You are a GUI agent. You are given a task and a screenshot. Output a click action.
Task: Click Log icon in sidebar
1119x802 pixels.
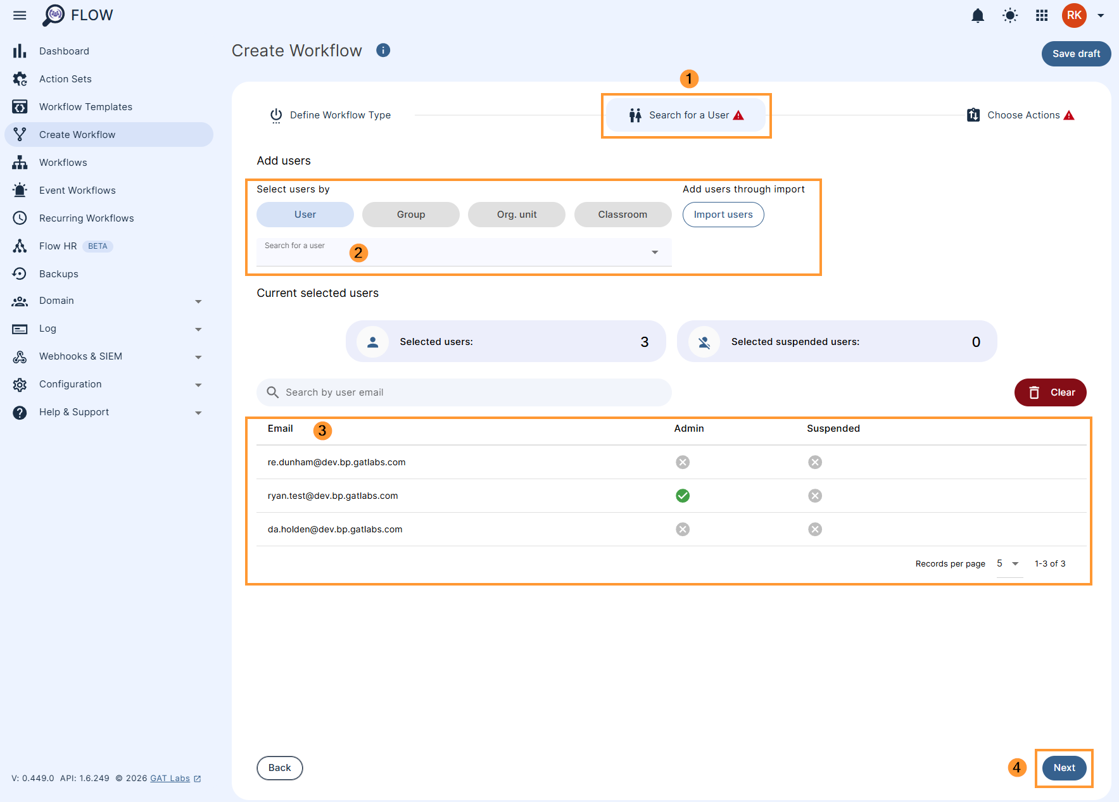[20, 329]
